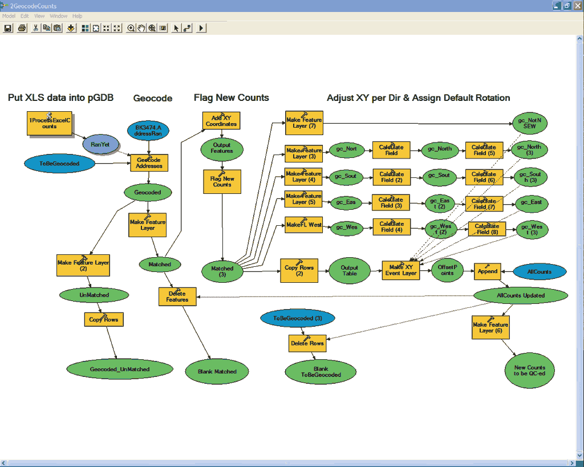Click the vertical scrollbar down arrow
Image resolution: width=584 pixels, height=467 pixels.
(x=580, y=456)
